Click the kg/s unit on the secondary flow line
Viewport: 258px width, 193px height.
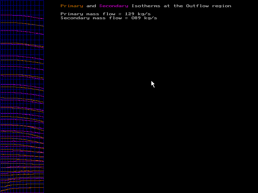click(x=151, y=18)
